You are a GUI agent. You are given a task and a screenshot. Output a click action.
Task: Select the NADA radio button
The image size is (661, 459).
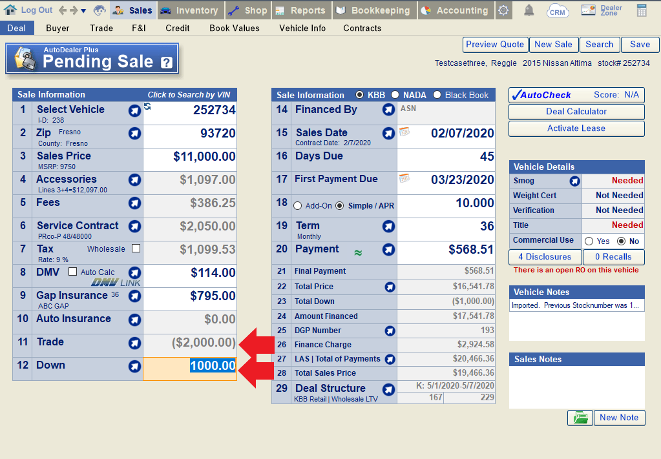tap(395, 95)
